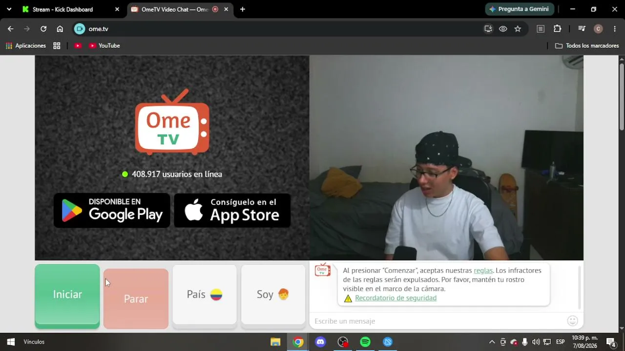Bookmark this page with the star icon
Screen dimensions: 625x351
518,29
